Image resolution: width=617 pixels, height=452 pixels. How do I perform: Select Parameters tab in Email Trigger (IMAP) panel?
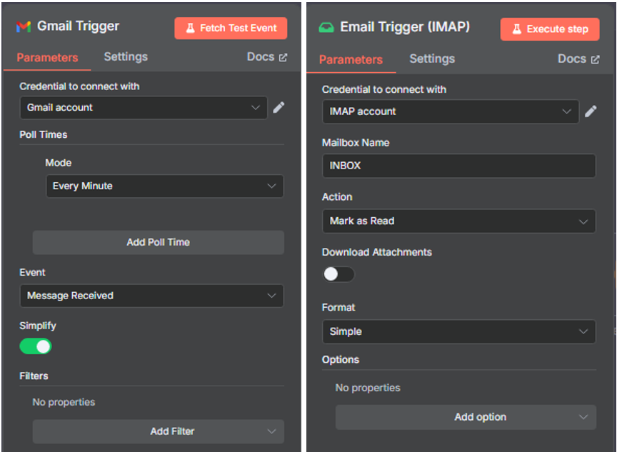click(x=351, y=59)
